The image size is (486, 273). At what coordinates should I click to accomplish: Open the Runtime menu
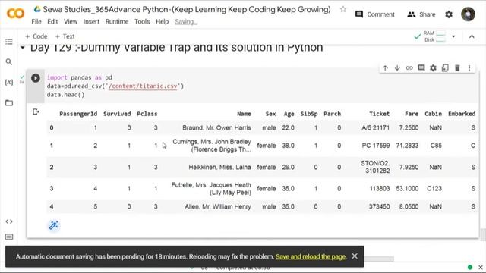[x=116, y=22]
